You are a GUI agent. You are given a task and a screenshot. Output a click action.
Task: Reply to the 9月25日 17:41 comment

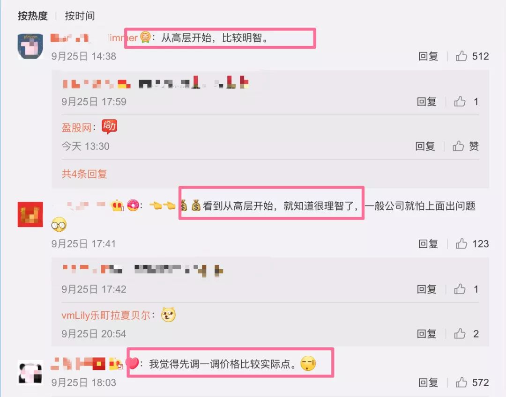pyautogui.click(x=428, y=243)
